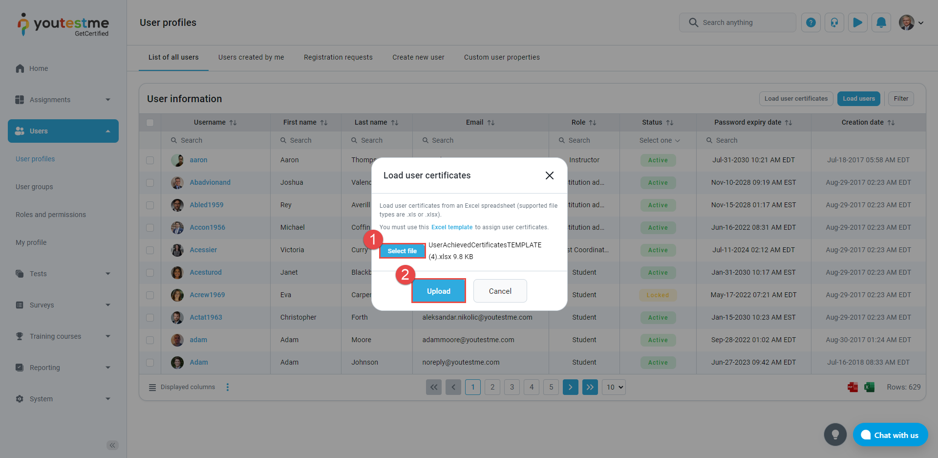Switch to Registration requests tab
The height and width of the screenshot is (458, 938).
point(338,57)
